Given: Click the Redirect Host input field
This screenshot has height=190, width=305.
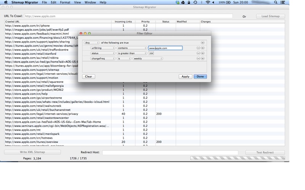Looking at the screenshot, I should [x=170, y=152].
